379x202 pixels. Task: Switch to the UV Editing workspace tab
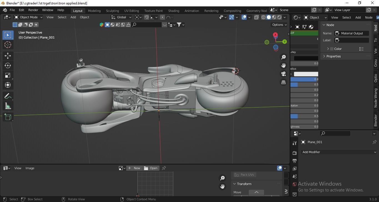[x=132, y=11]
